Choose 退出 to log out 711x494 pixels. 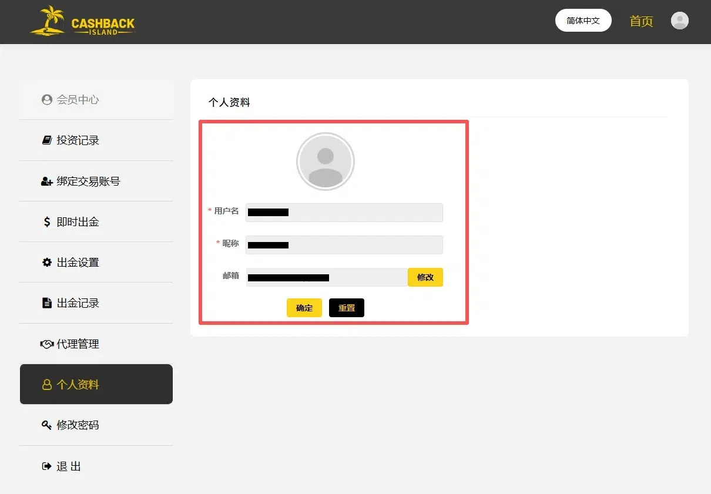96,466
